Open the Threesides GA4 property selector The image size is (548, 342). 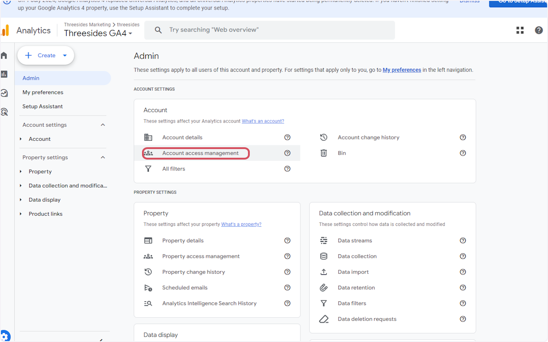[98, 33]
